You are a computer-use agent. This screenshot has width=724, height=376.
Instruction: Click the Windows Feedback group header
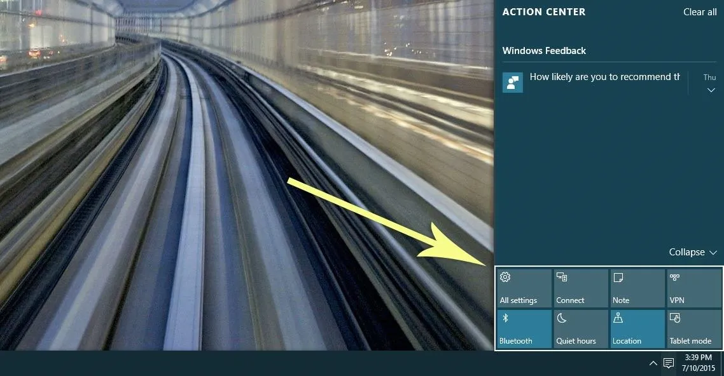(x=544, y=51)
